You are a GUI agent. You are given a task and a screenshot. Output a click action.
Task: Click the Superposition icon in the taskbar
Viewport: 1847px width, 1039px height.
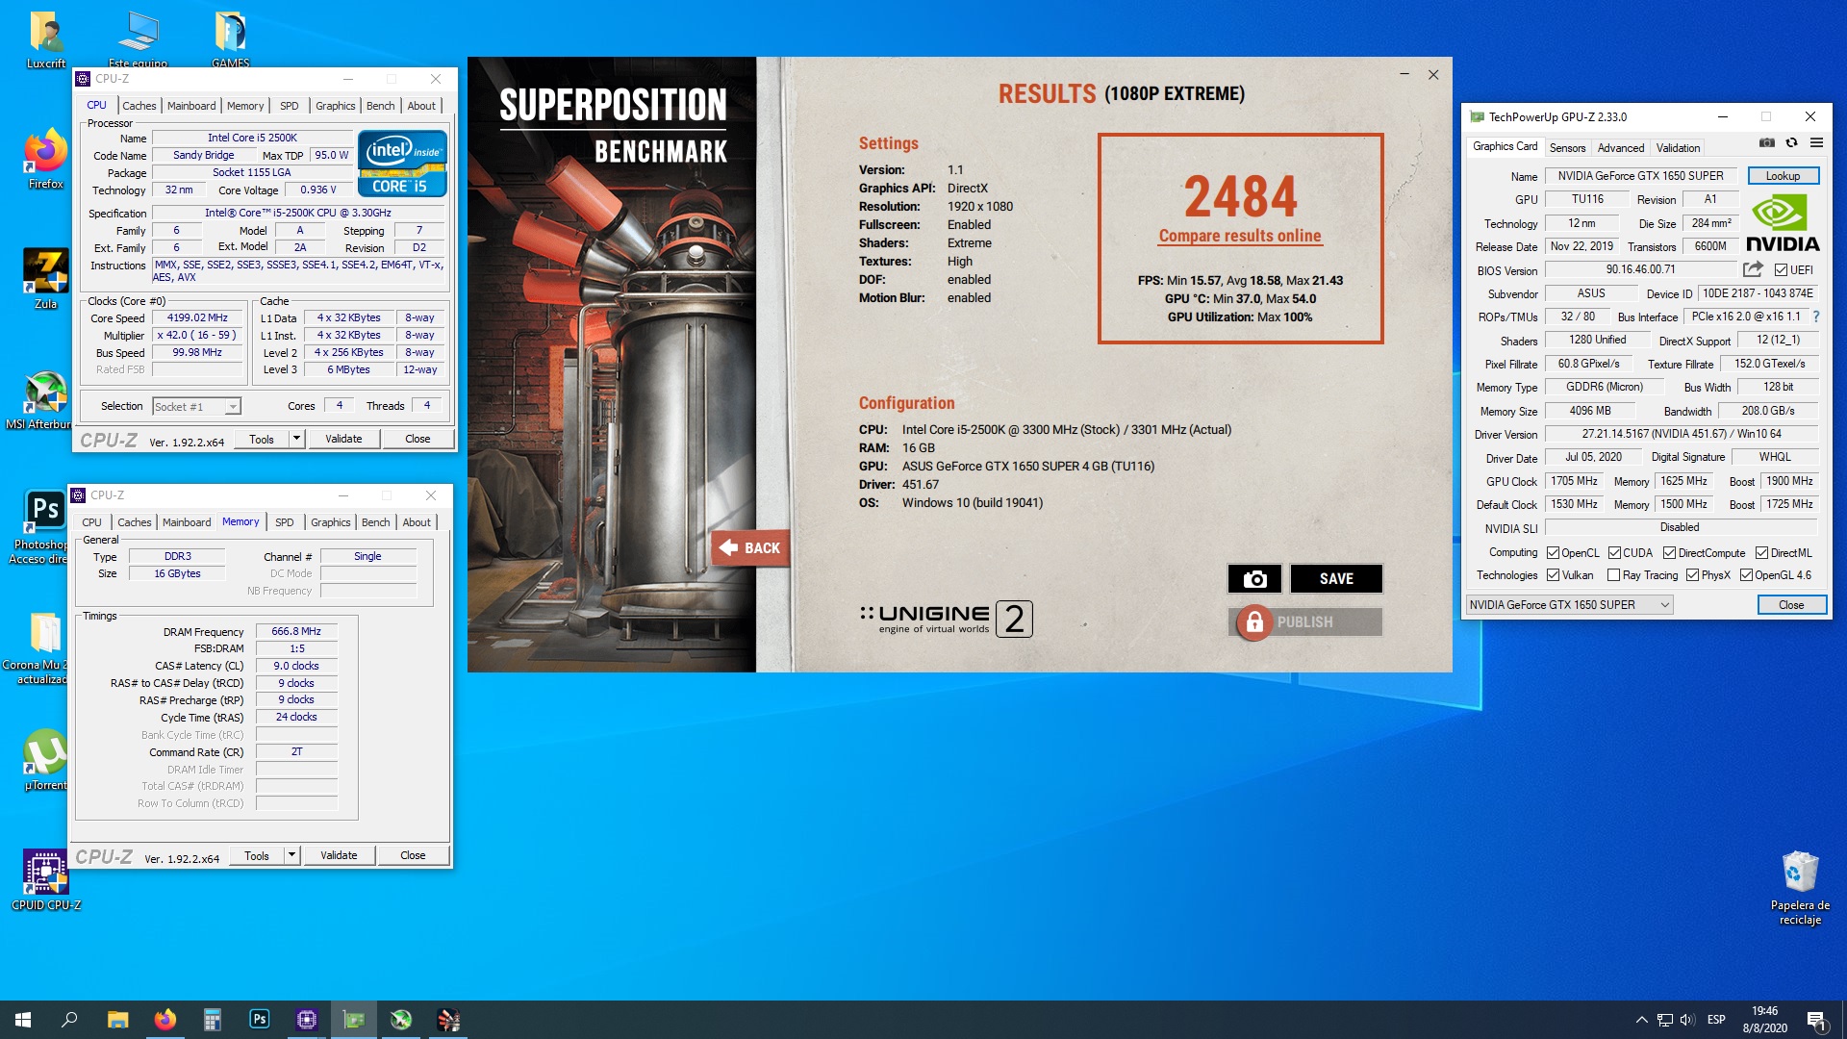448,1020
